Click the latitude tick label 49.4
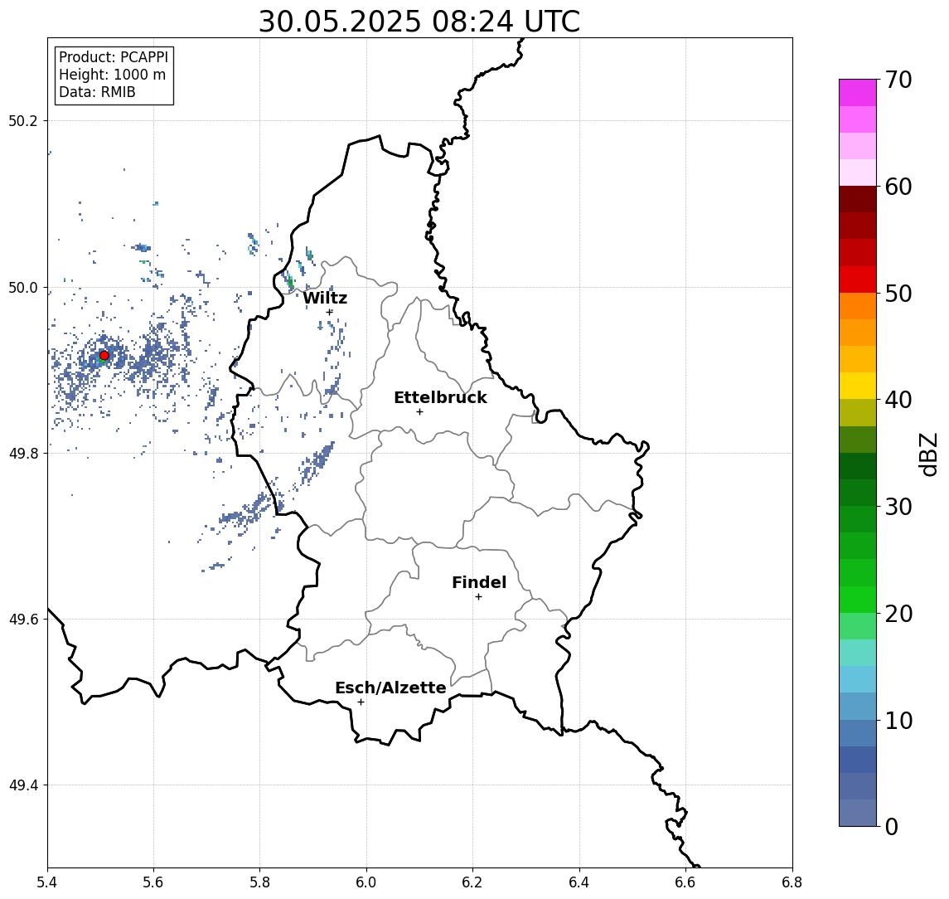The image size is (949, 899). pos(23,785)
